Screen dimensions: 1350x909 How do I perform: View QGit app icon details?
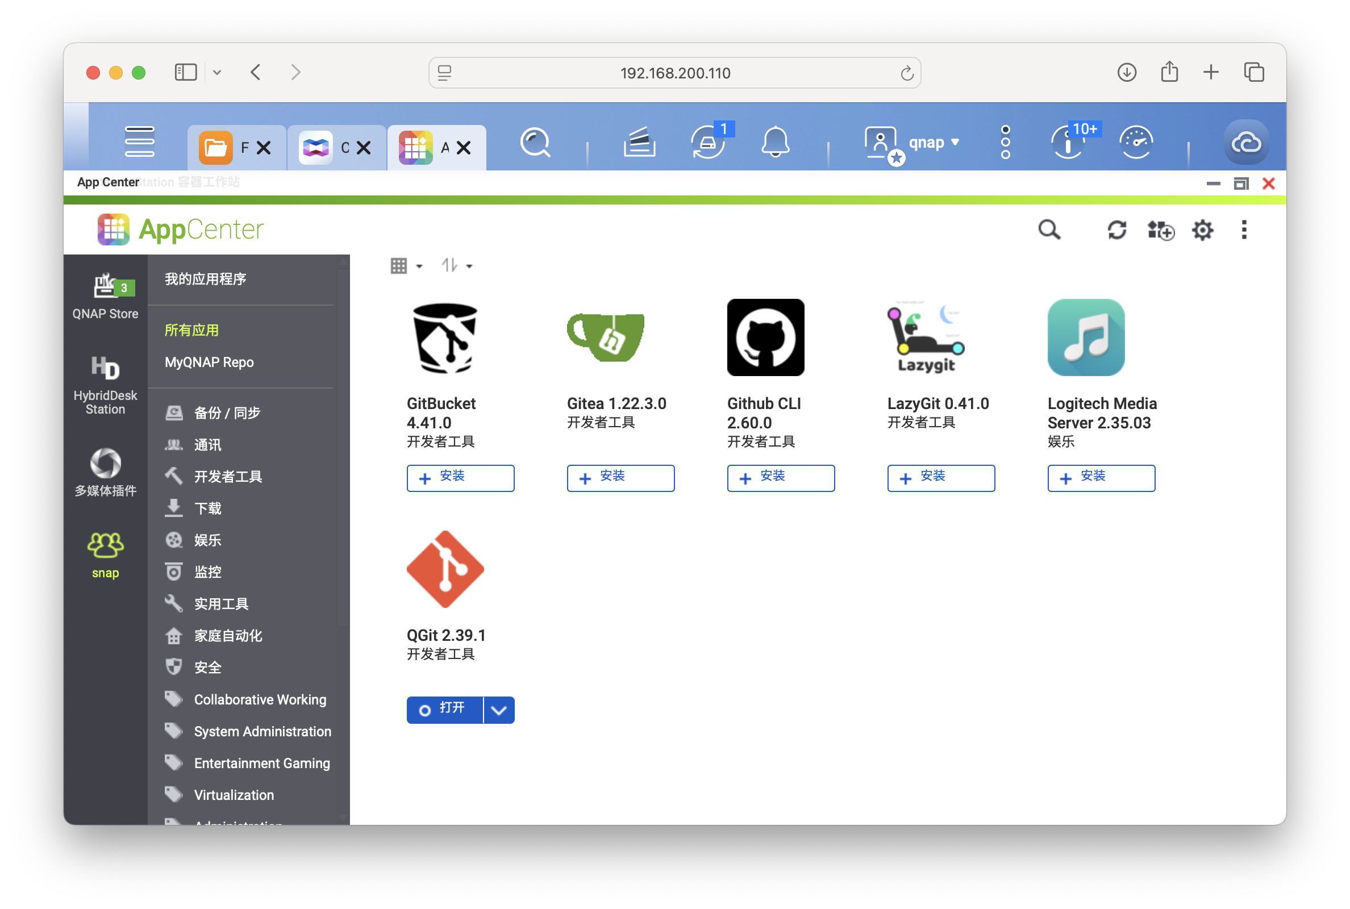point(445,570)
